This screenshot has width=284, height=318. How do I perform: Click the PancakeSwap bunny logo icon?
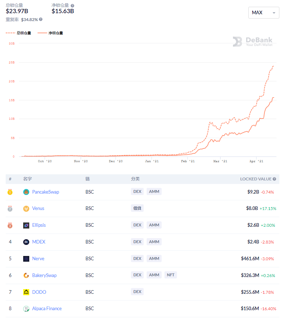[x=26, y=192]
